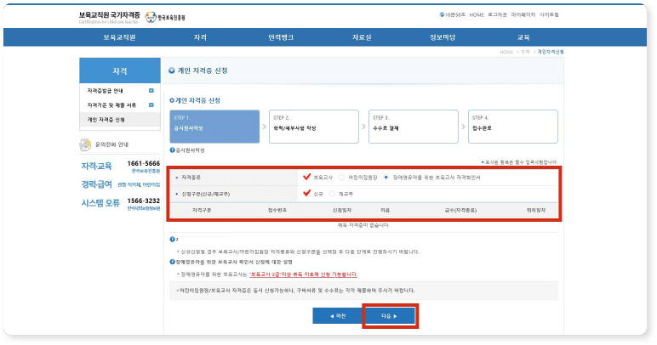Open the 자격 main menu

pyautogui.click(x=200, y=37)
